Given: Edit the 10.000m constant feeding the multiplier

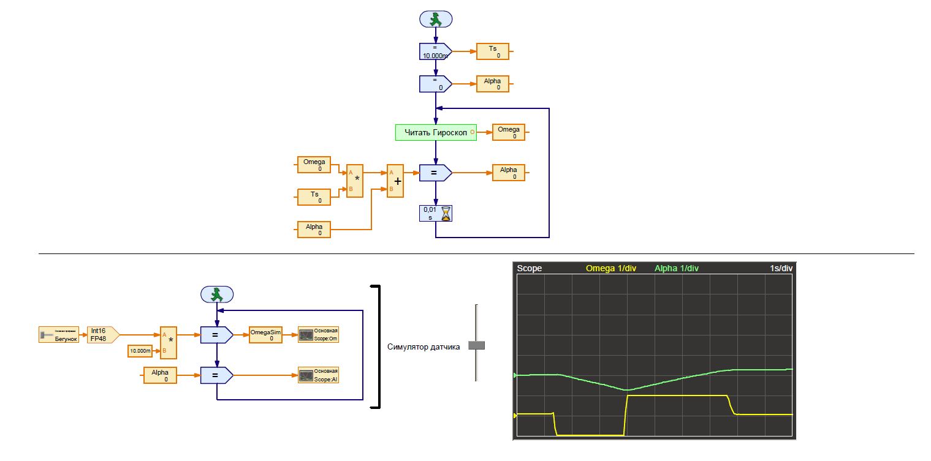Looking at the screenshot, I should (140, 351).
